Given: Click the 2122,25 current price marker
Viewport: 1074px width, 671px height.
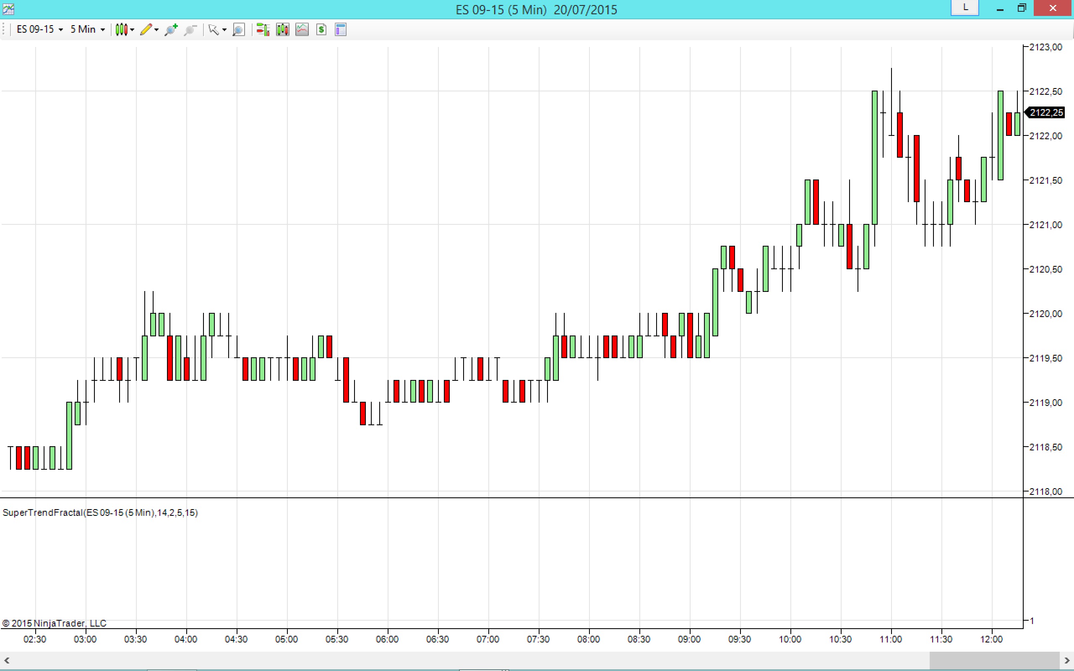Looking at the screenshot, I should click(1046, 113).
